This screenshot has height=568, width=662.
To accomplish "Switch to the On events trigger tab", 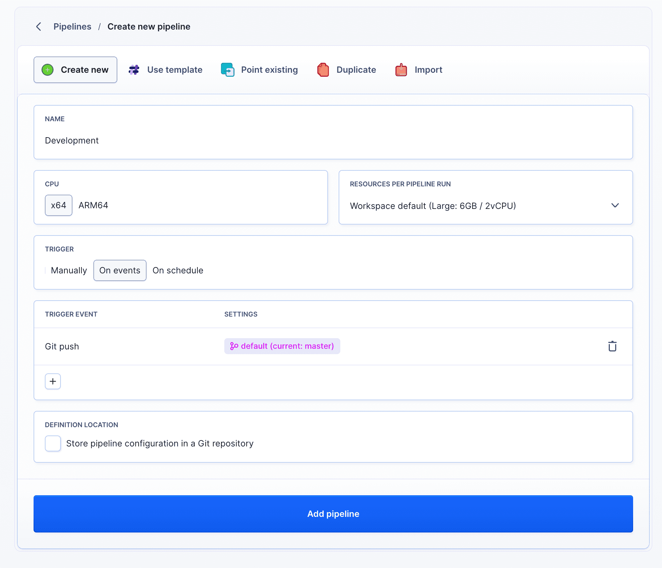I will click(x=119, y=270).
